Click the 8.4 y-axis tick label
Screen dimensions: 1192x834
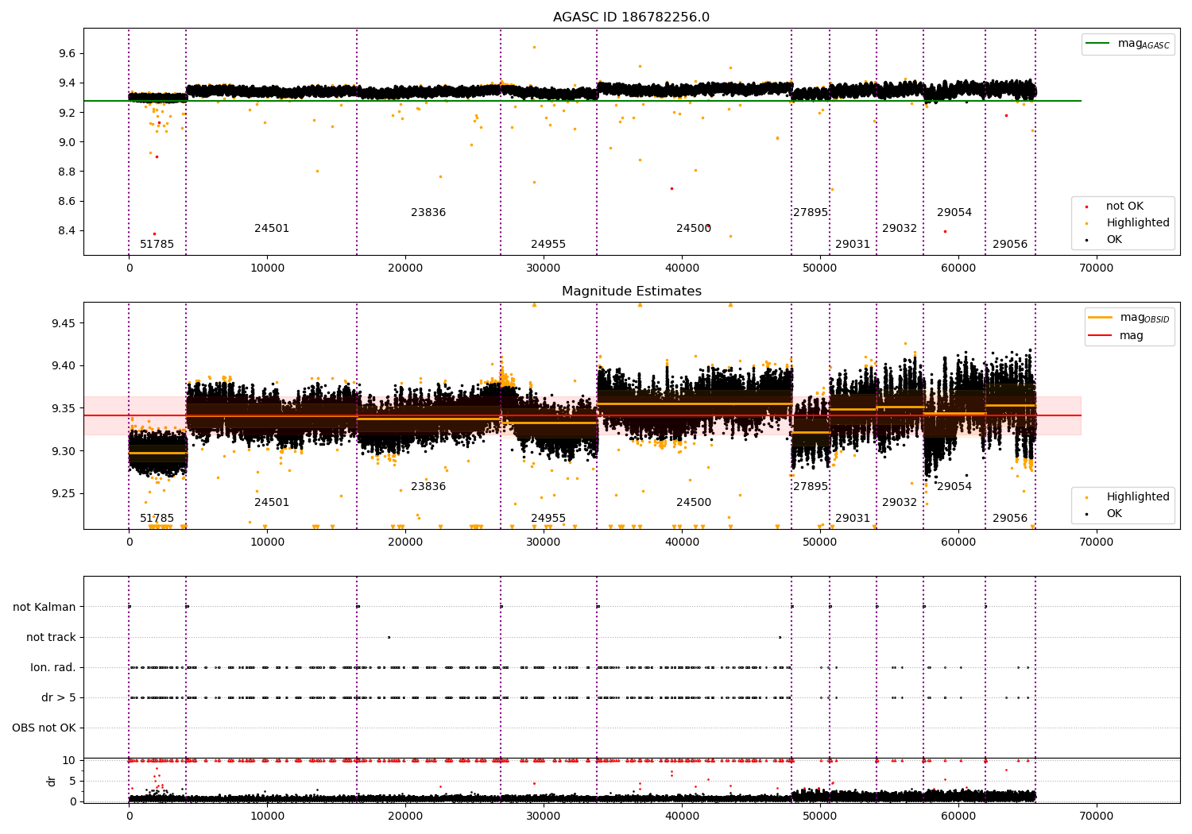click(67, 231)
